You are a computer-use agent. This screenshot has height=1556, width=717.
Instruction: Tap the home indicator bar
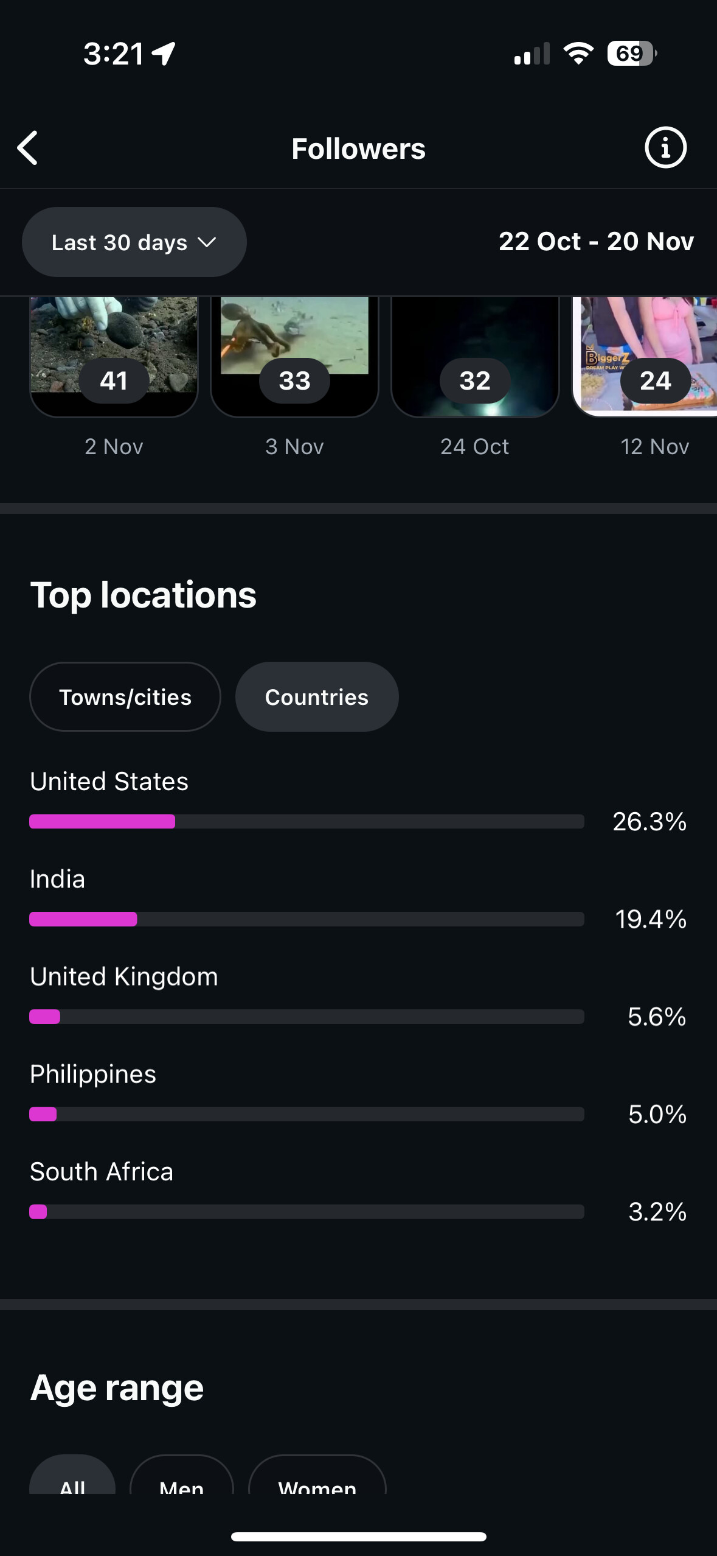(x=358, y=1537)
